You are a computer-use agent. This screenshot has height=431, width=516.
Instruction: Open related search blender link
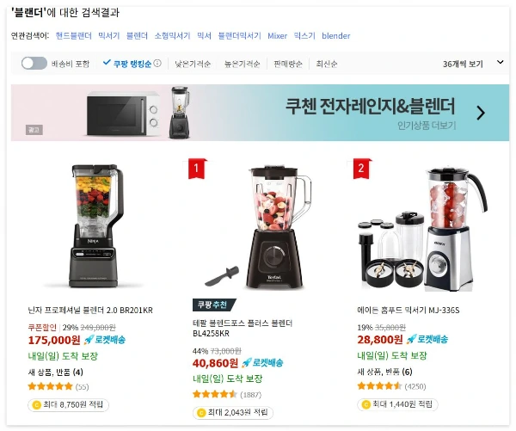(x=335, y=35)
